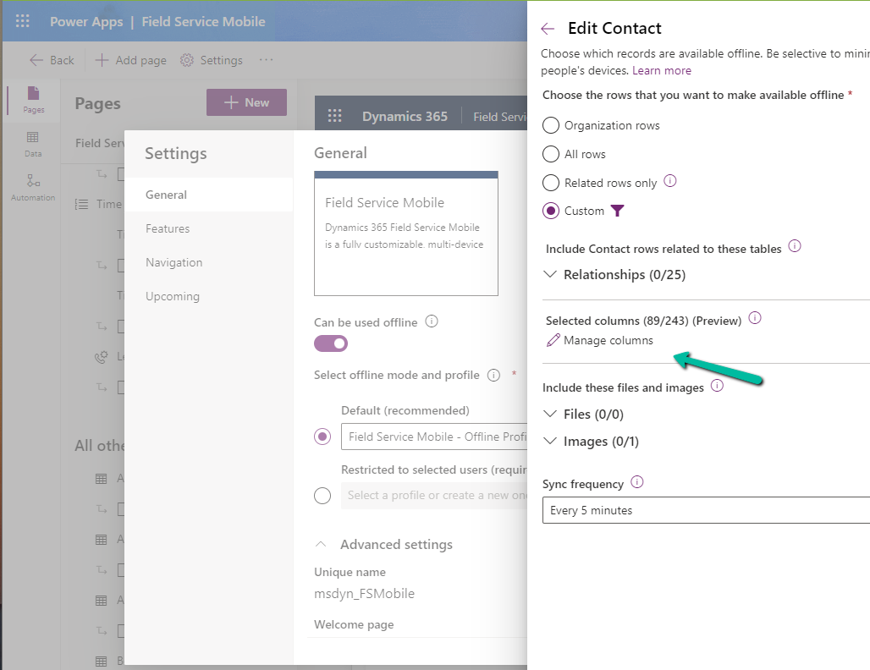Open the Navigation settings tab
870x670 pixels.
tap(174, 262)
